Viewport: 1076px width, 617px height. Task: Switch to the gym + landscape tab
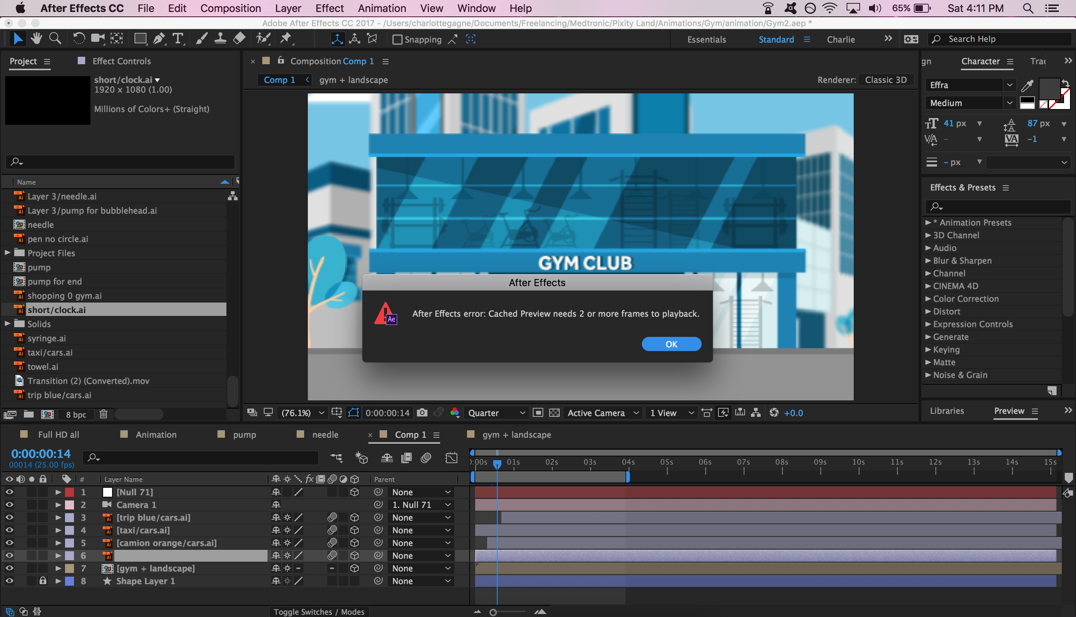[517, 434]
